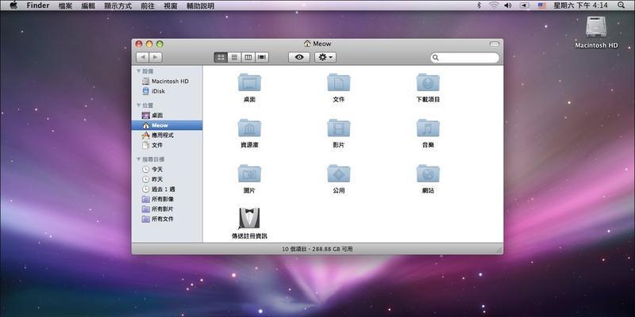Open the 編輯 menu

(88, 6)
